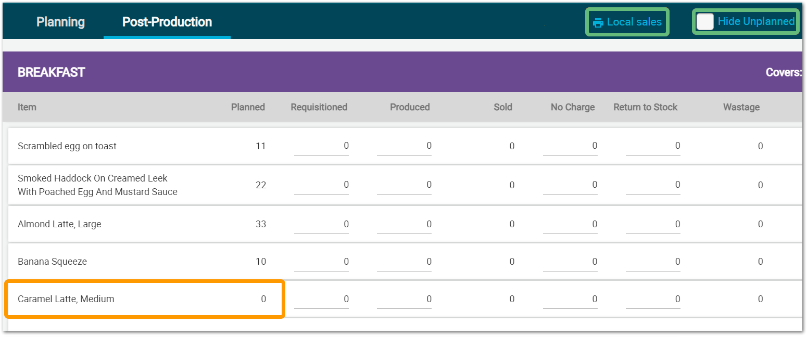Toggle the Hide Unplanned checkbox
Image resolution: width=807 pixels, height=337 pixels.
pyautogui.click(x=705, y=22)
